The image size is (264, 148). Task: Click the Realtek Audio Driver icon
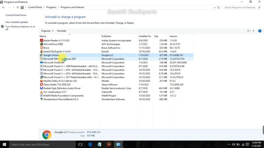pos(41,88)
